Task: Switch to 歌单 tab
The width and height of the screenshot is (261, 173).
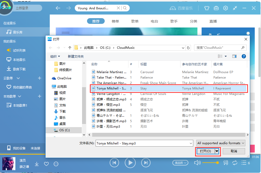Action: [135, 21]
